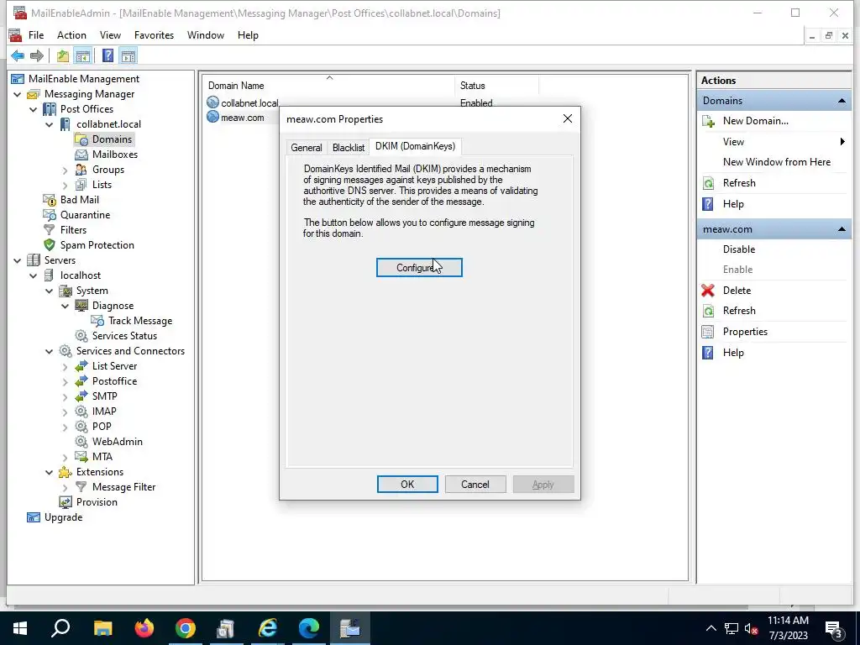
Task: Click Disable action for meaw.com
Action: (739, 249)
